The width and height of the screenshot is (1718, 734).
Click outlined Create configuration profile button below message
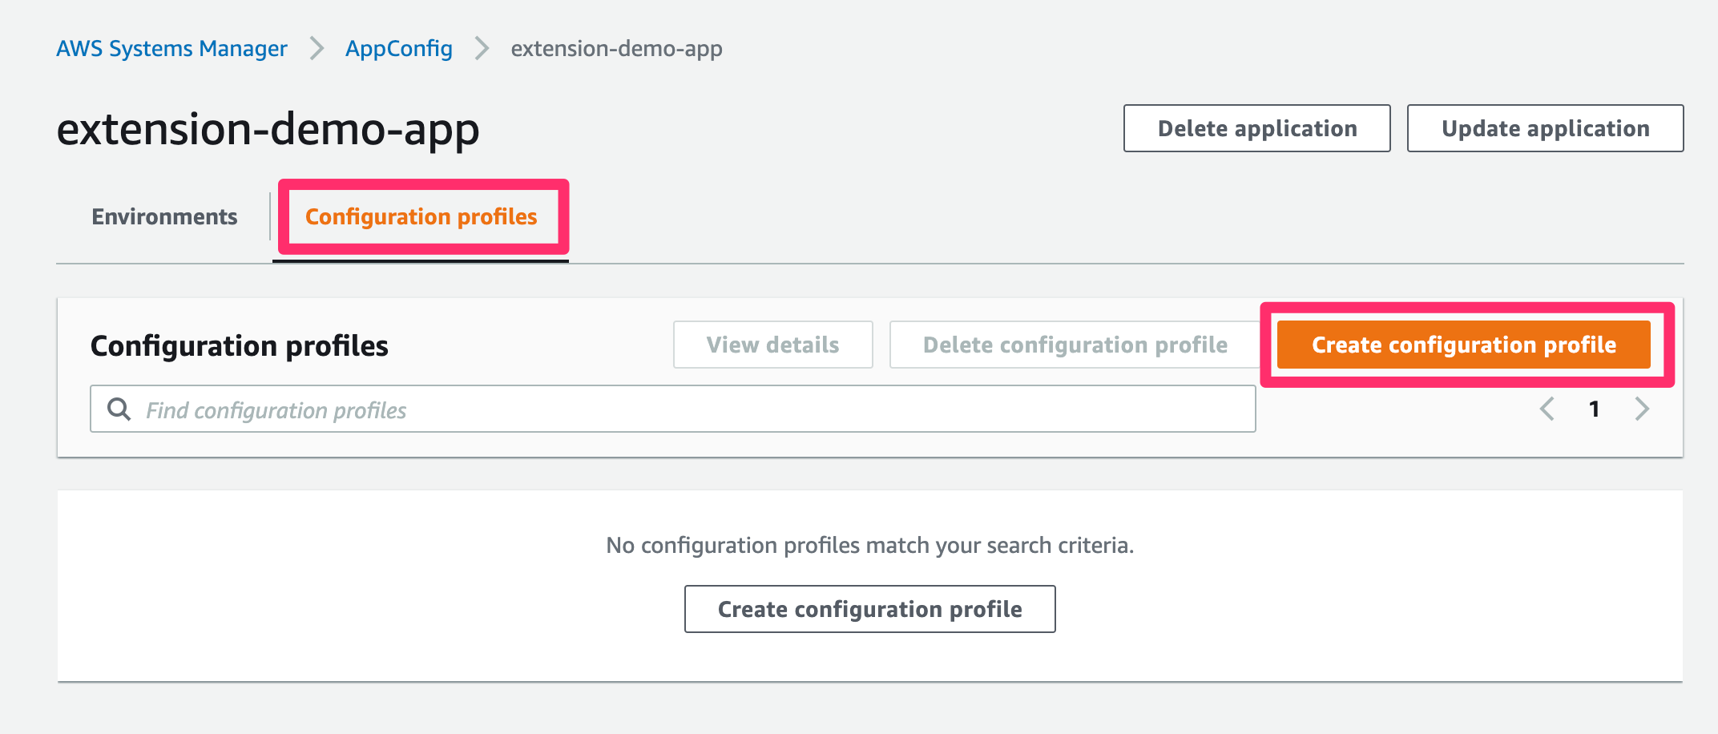[x=870, y=609]
